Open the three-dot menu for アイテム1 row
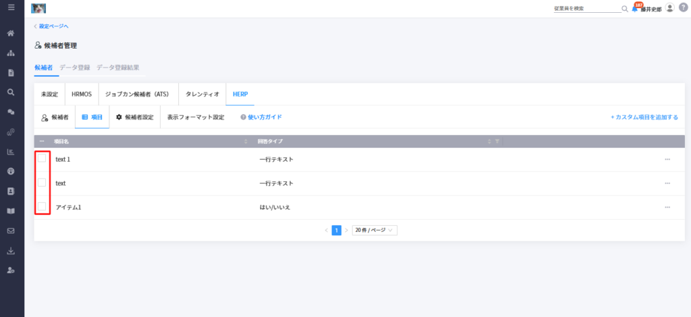 pyautogui.click(x=667, y=207)
